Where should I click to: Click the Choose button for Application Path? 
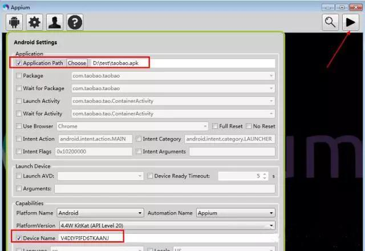(77, 63)
